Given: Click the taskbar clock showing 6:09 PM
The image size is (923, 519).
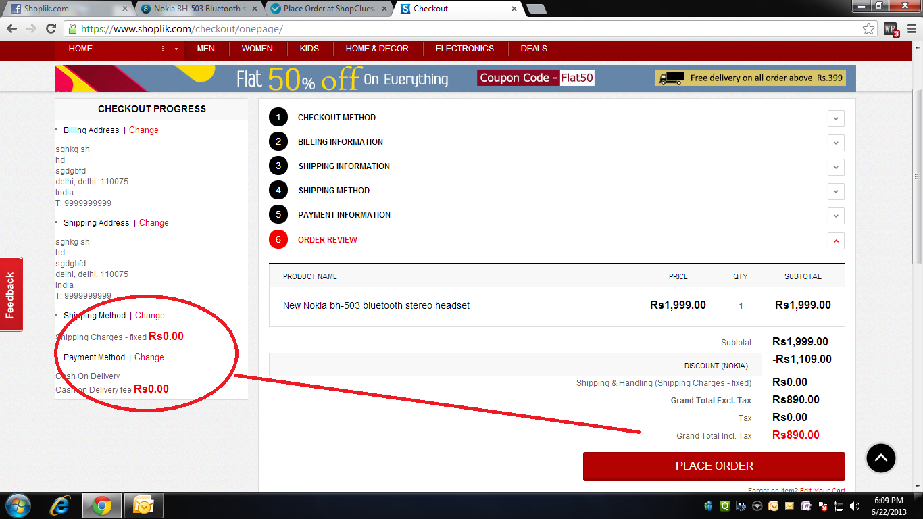Looking at the screenshot, I should (889, 506).
